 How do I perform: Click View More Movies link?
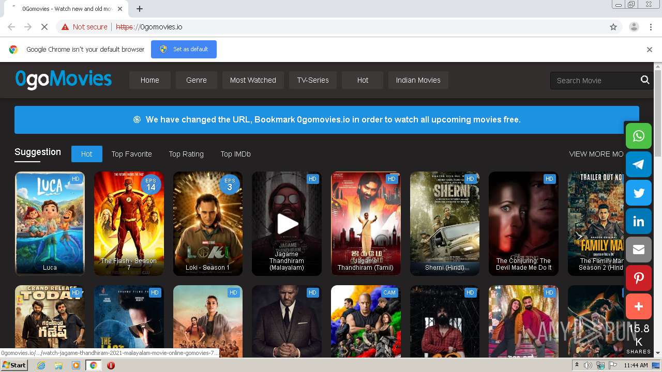[597, 154]
